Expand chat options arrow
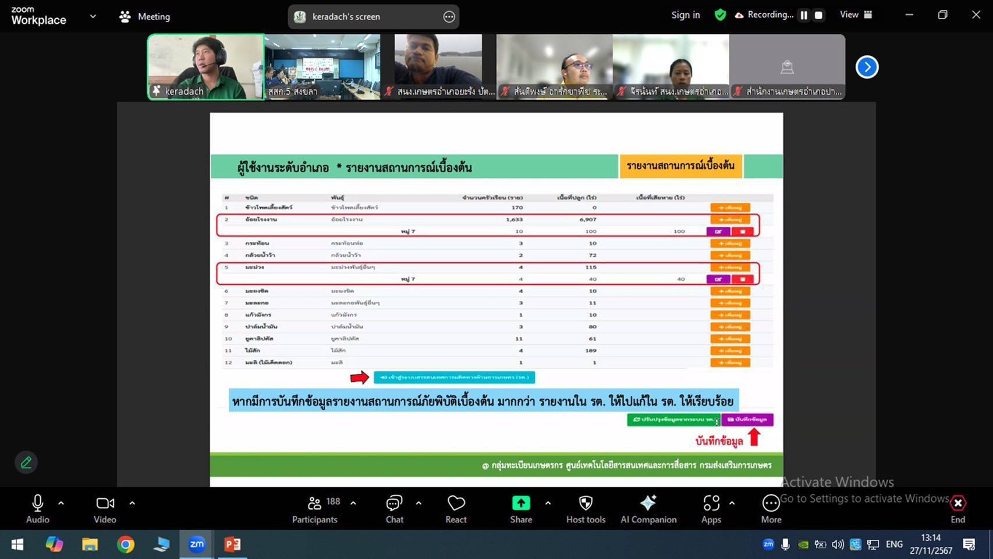The image size is (993, 559). coord(419,503)
